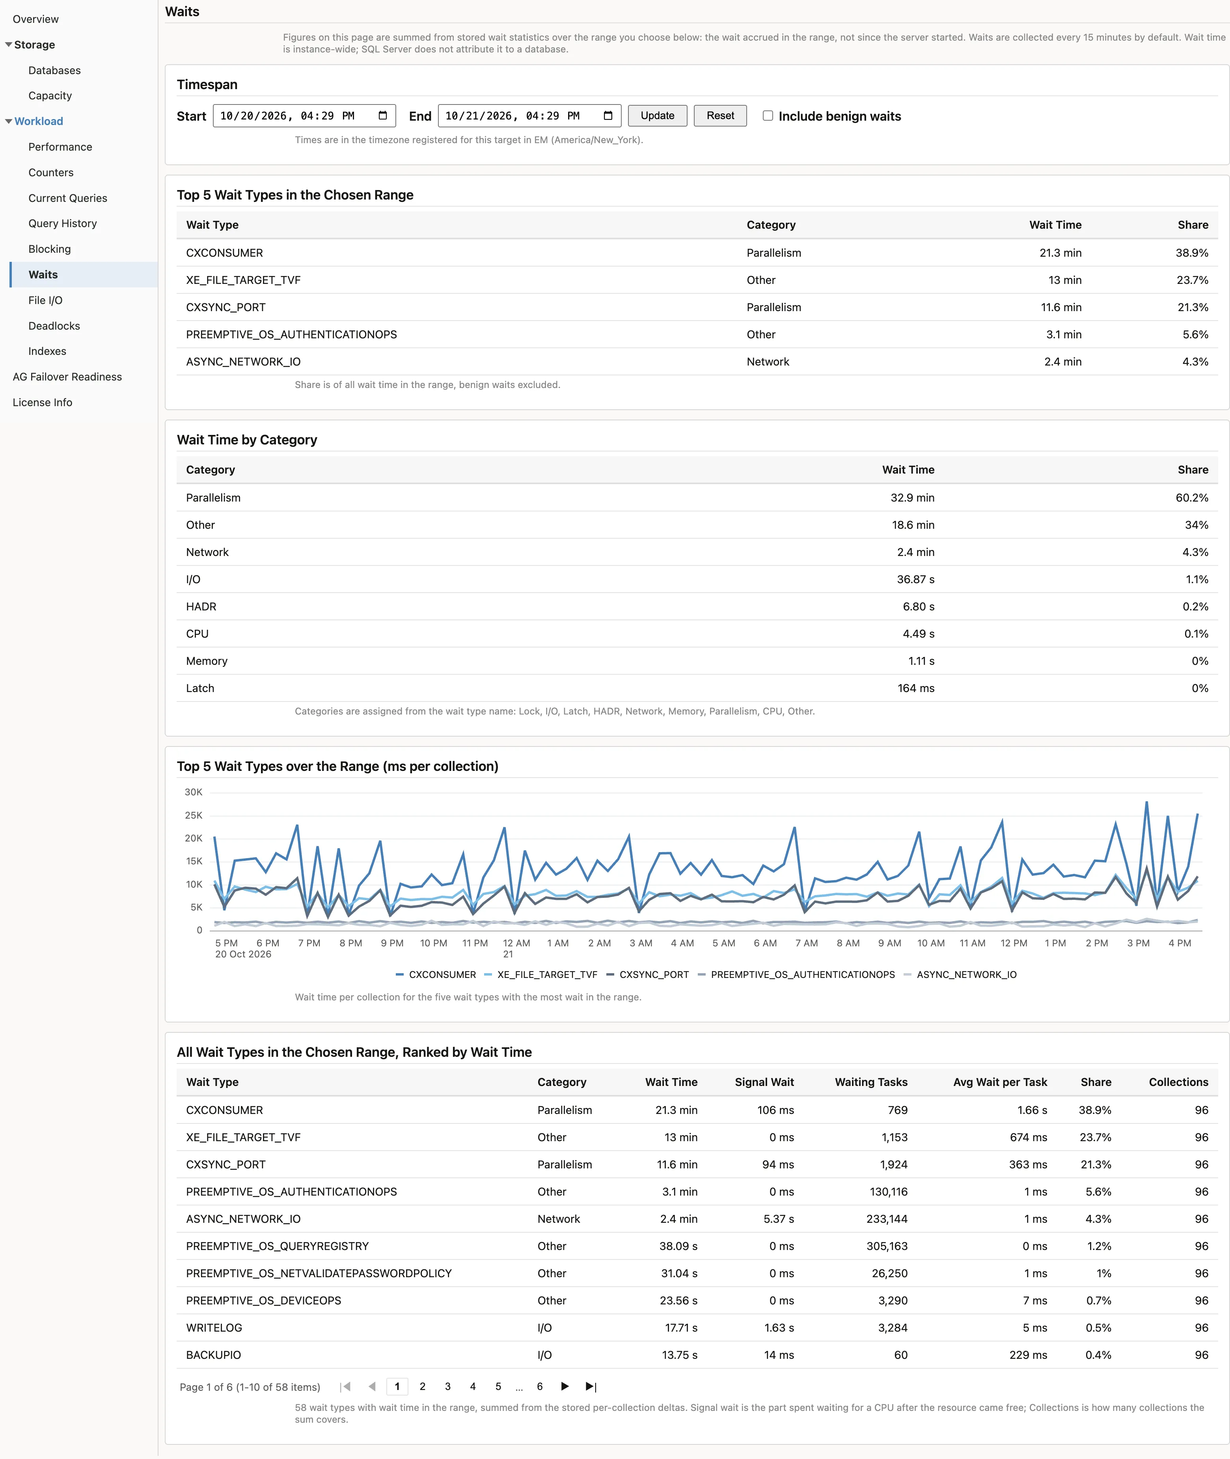The image size is (1230, 1459).
Task: Select BACKUPIO wait type row
Action: coord(697,1355)
